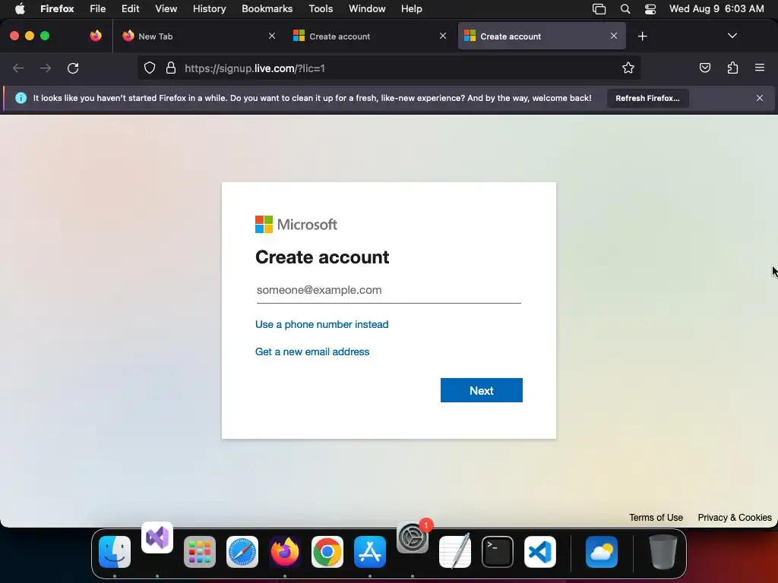
Task: Click the date and time in the menu bar
Action: tap(716, 8)
